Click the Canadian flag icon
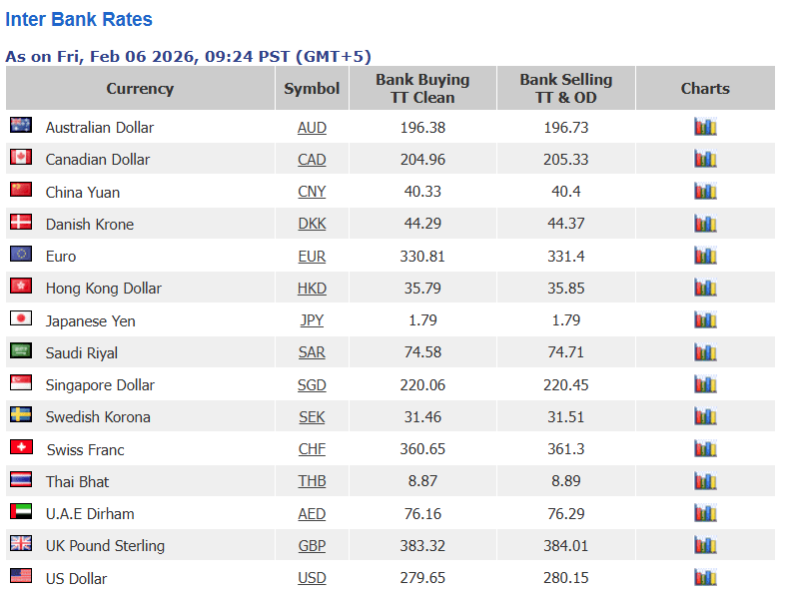The height and width of the screenshot is (601, 790). pyautogui.click(x=21, y=157)
